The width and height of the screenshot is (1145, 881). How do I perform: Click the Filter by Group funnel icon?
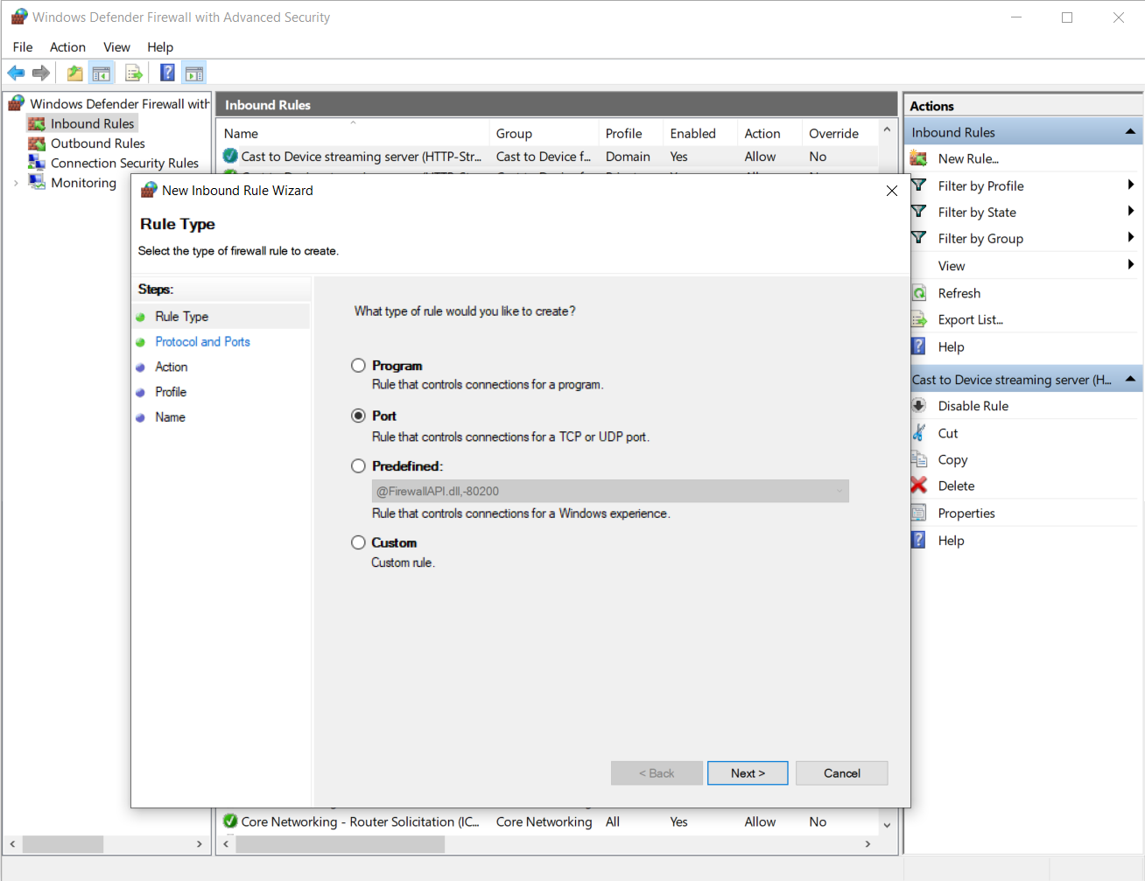tap(918, 238)
